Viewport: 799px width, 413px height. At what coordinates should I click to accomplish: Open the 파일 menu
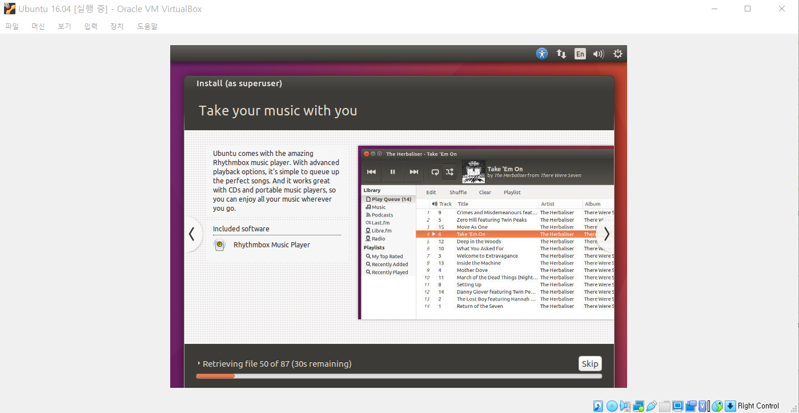pos(12,26)
